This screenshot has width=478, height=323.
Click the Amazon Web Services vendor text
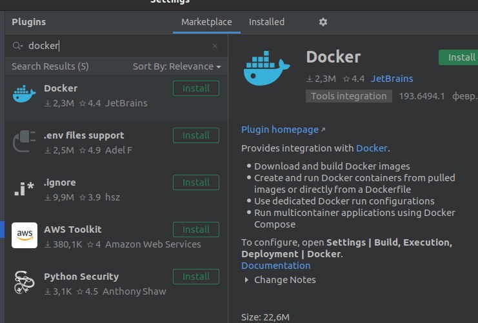[x=153, y=244]
